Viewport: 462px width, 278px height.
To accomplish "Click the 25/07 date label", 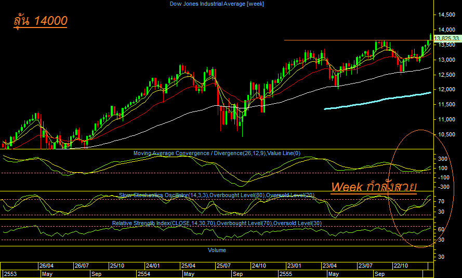I will 223,266.
